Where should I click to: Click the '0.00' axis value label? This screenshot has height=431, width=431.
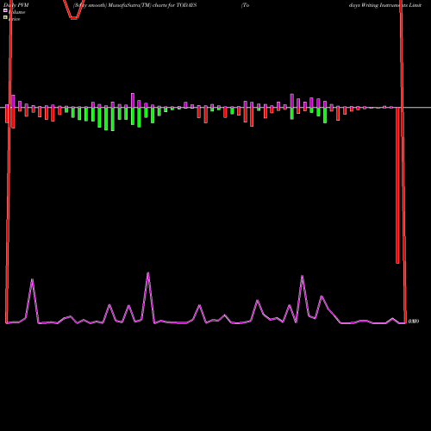click(x=414, y=322)
